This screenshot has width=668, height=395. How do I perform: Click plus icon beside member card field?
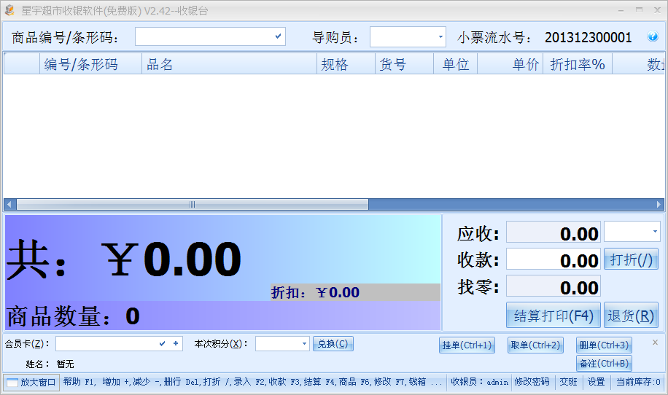[x=176, y=343]
